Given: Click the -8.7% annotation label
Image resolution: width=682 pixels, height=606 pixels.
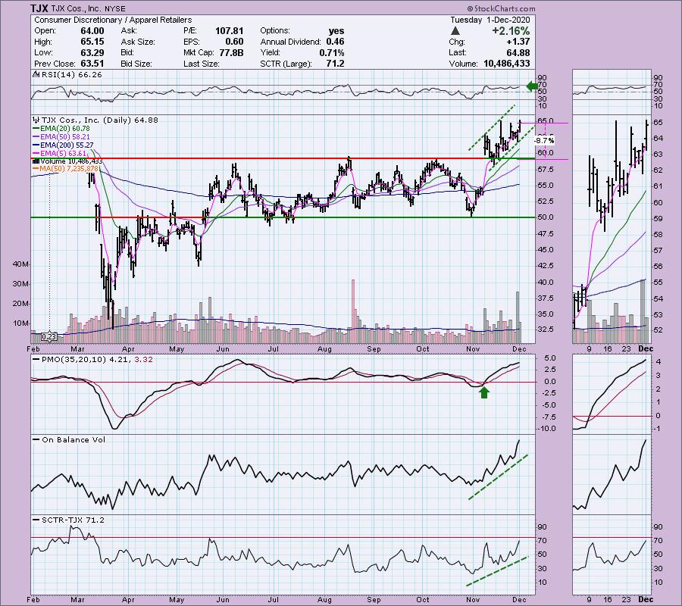Looking at the screenshot, I should coord(544,140).
